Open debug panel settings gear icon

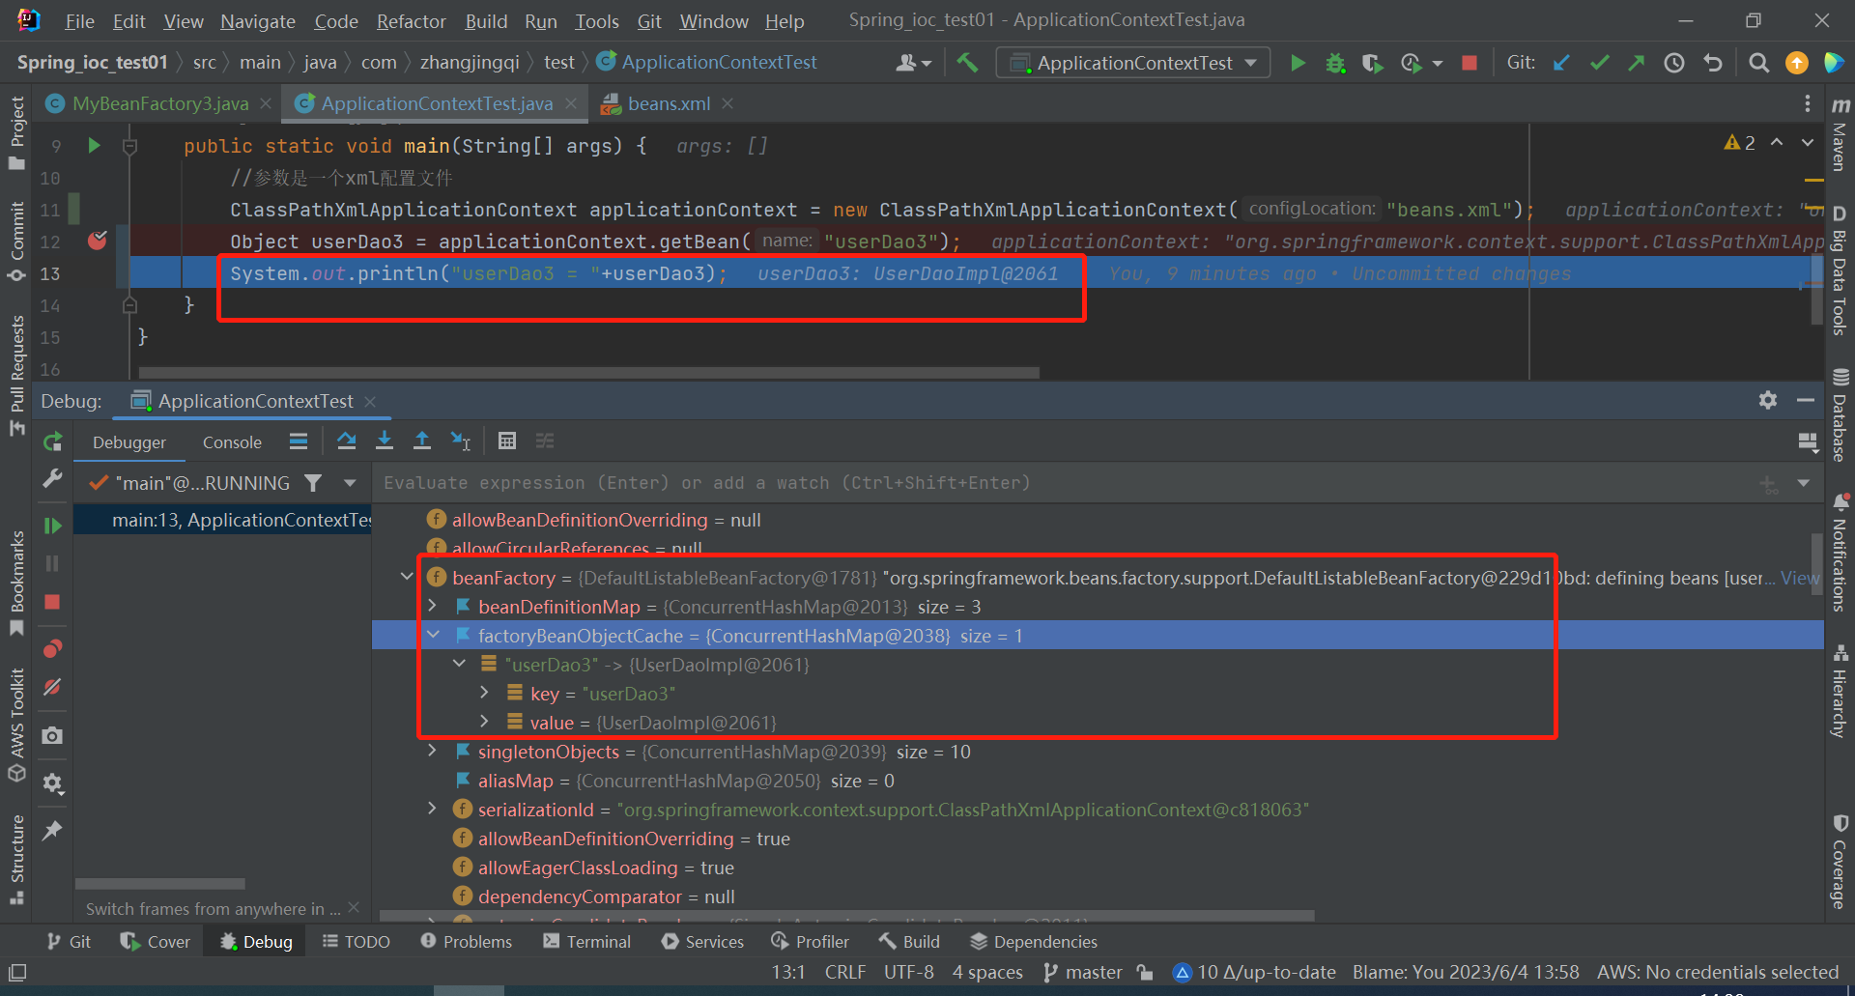pos(52,783)
